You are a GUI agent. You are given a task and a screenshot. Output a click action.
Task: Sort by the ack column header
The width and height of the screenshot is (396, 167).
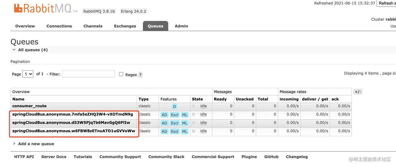coord(335,99)
